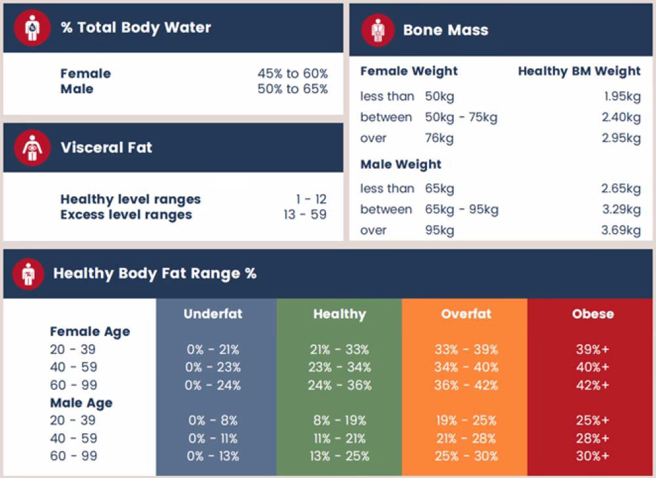The image size is (656, 478).
Task: Click the blue Underfat column header
Action: (x=213, y=314)
